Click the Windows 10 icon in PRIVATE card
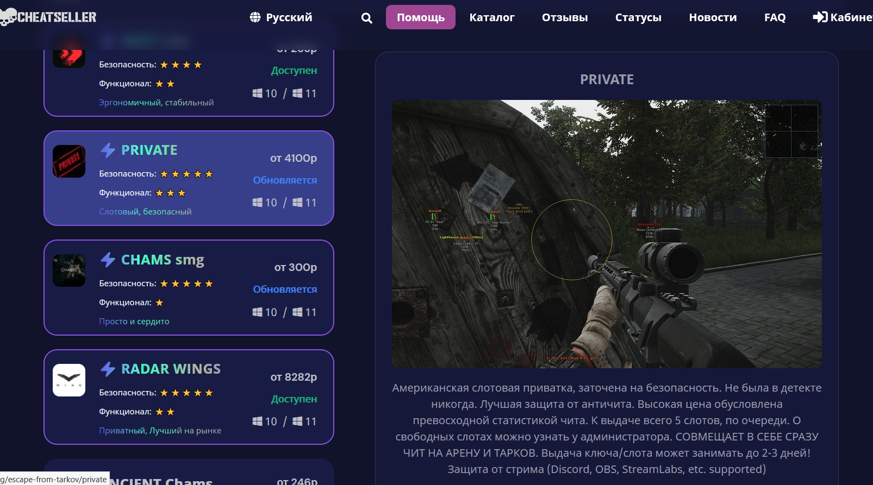This screenshot has height=485, width=873. tap(258, 203)
